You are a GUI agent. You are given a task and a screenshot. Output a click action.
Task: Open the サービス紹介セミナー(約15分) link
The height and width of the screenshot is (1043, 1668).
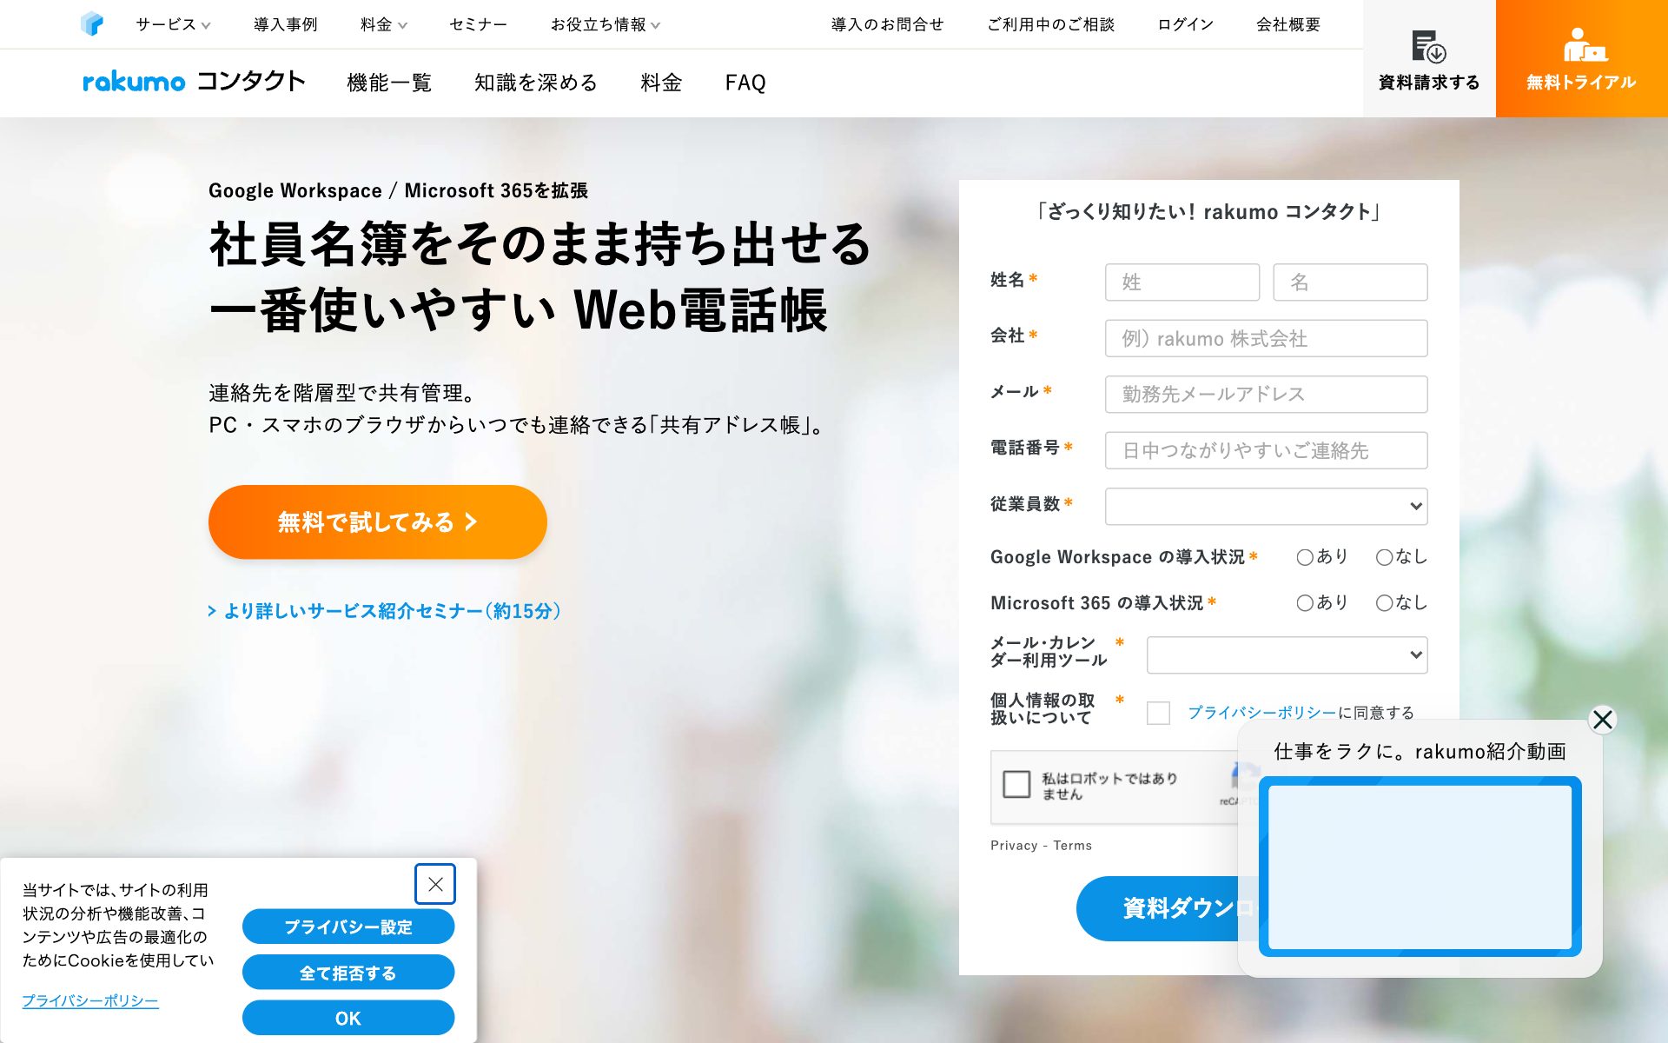point(385,611)
